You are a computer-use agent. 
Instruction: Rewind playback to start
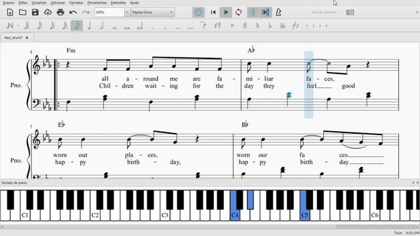pos(213,12)
